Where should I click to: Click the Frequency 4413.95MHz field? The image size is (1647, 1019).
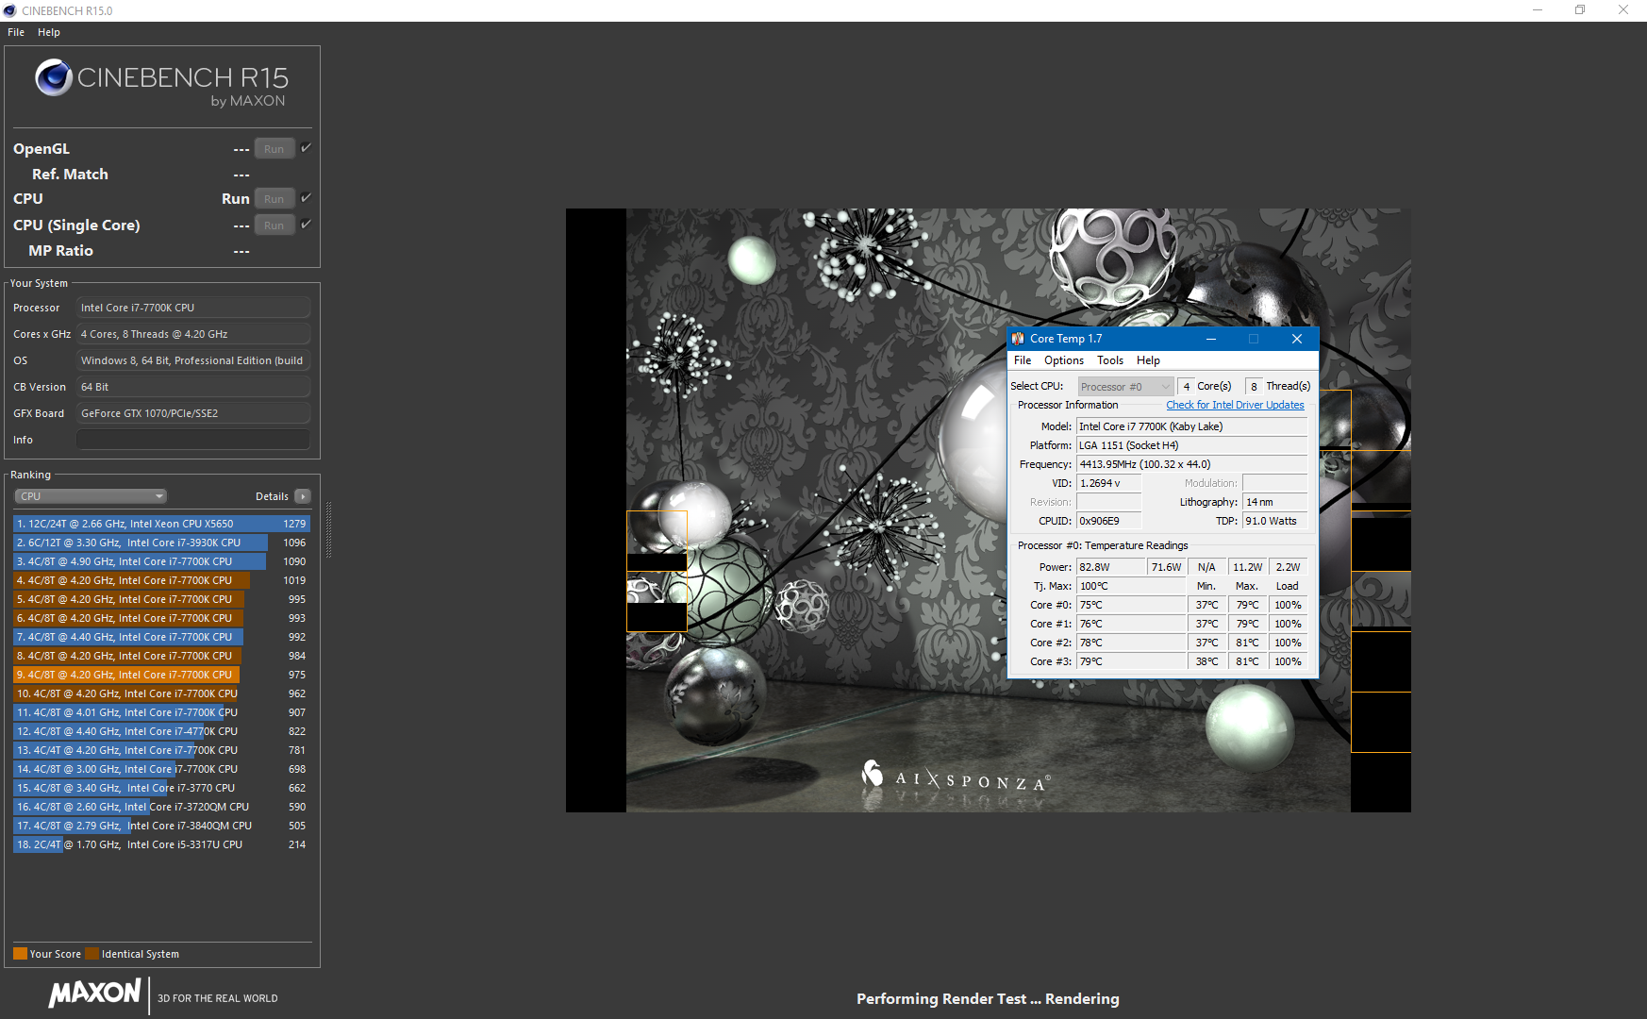tap(1192, 464)
